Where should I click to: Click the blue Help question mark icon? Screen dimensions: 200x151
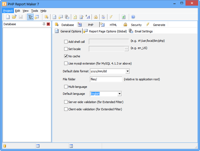(133, 17)
